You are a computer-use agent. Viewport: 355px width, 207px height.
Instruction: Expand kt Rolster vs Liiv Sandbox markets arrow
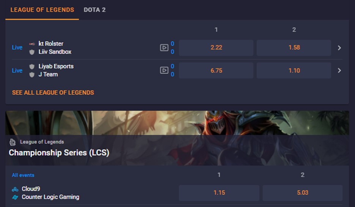(x=339, y=48)
